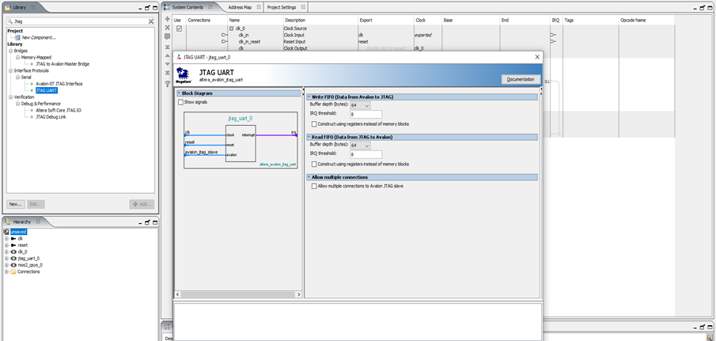
Task: Open Write FIFO buffer depth dropdown
Action: click(x=360, y=105)
